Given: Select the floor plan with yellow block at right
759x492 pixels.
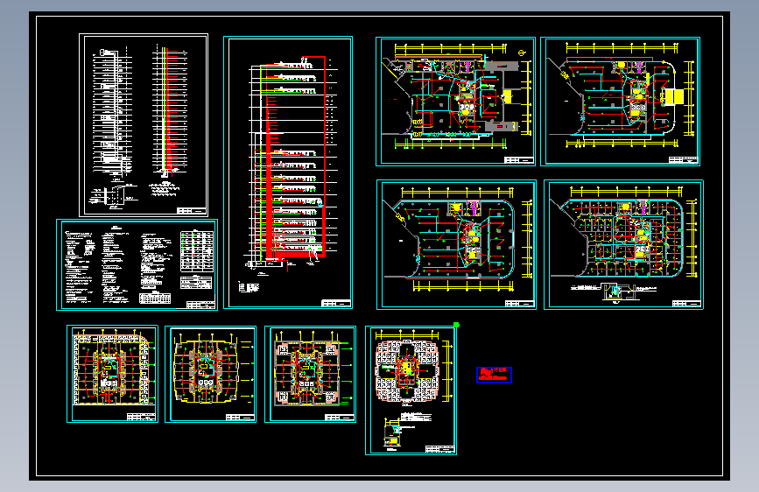Looking at the screenshot, I should 621,102.
